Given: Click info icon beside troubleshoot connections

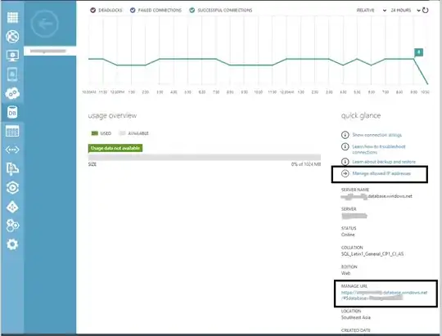Looking at the screenshot, I should pos(345,146).
